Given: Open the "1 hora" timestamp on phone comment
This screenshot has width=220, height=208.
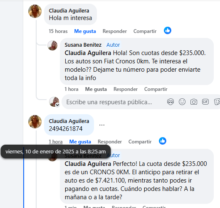Looking at the screenshot, I should (x=56, y=142).
